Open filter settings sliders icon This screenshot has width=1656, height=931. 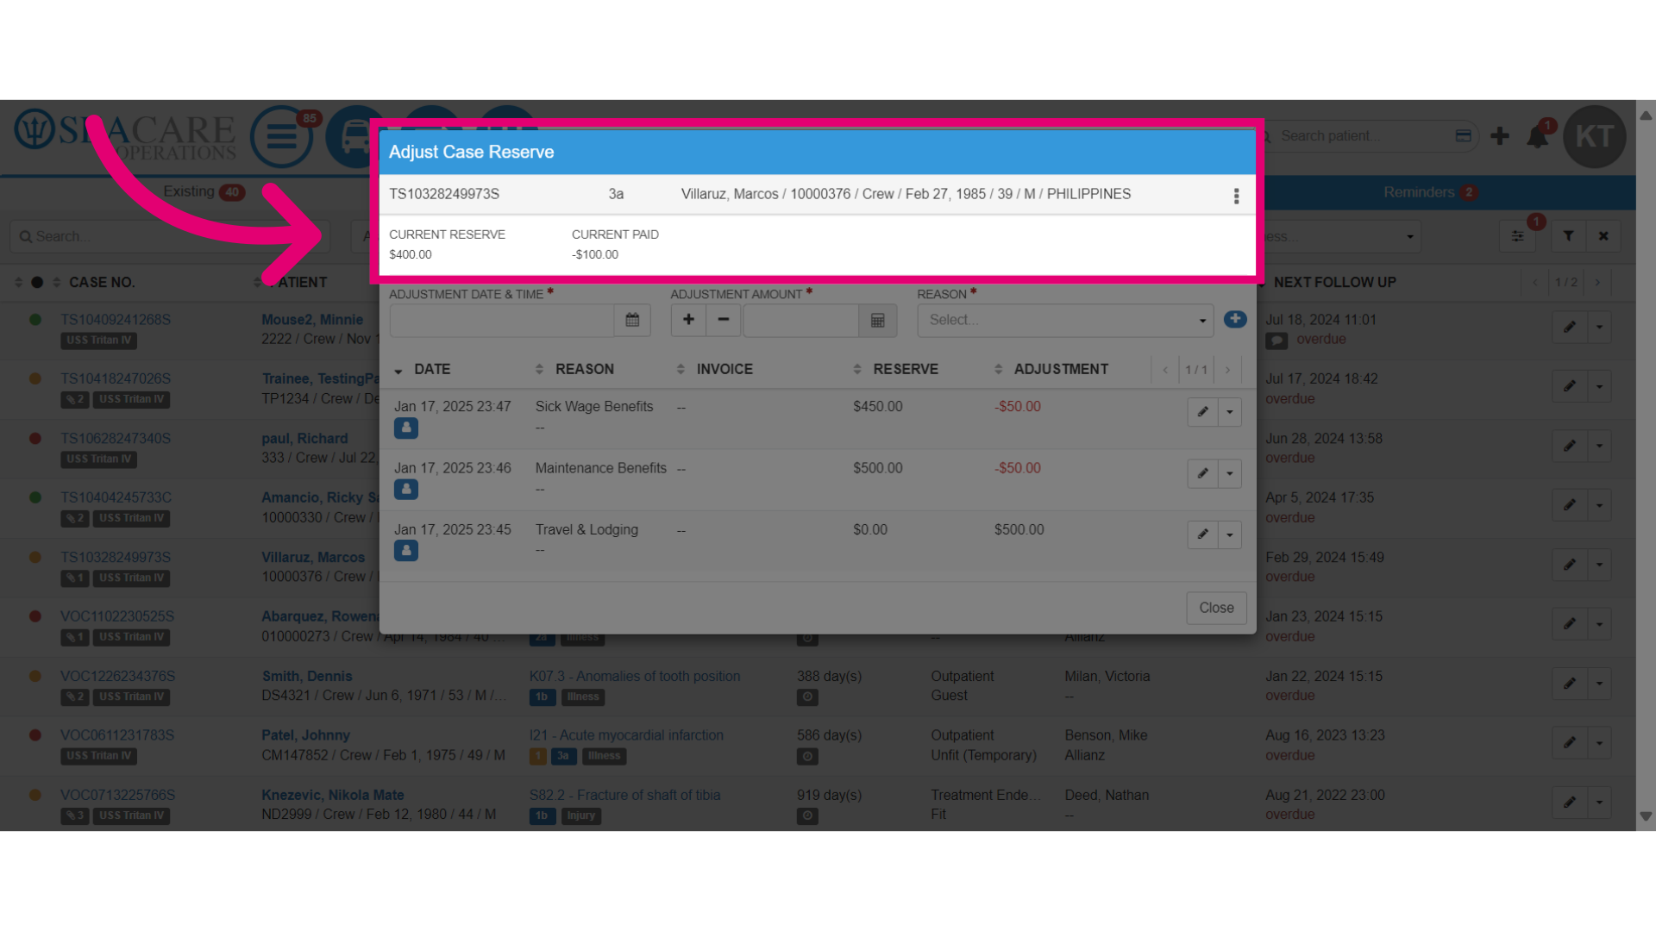(x=1517, y=236)
